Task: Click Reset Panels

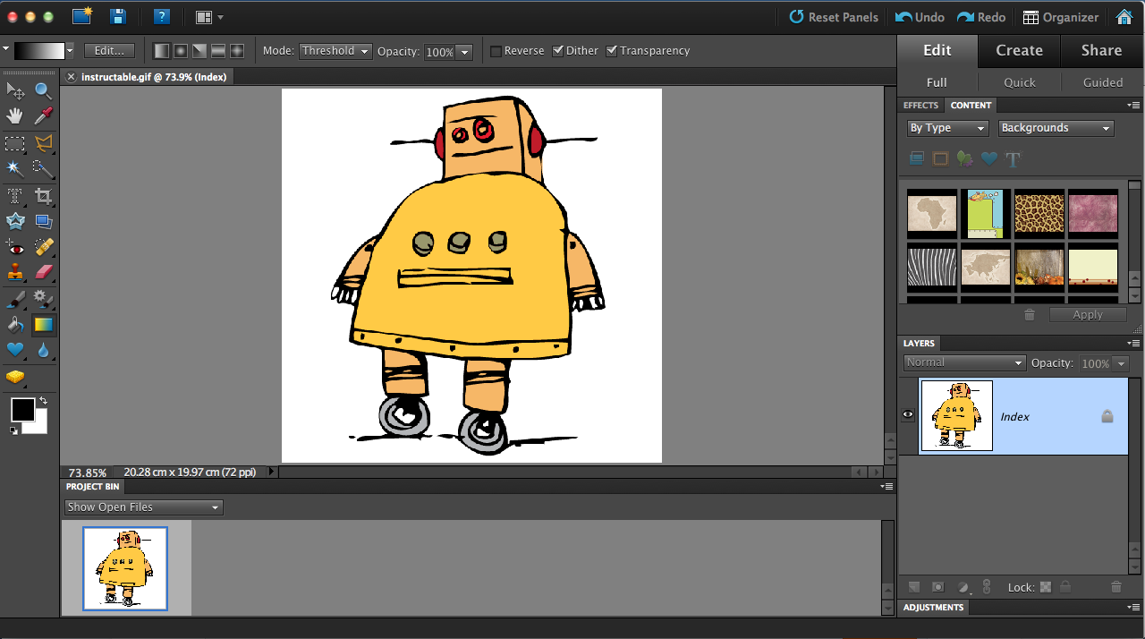Action: pos(834,17)
